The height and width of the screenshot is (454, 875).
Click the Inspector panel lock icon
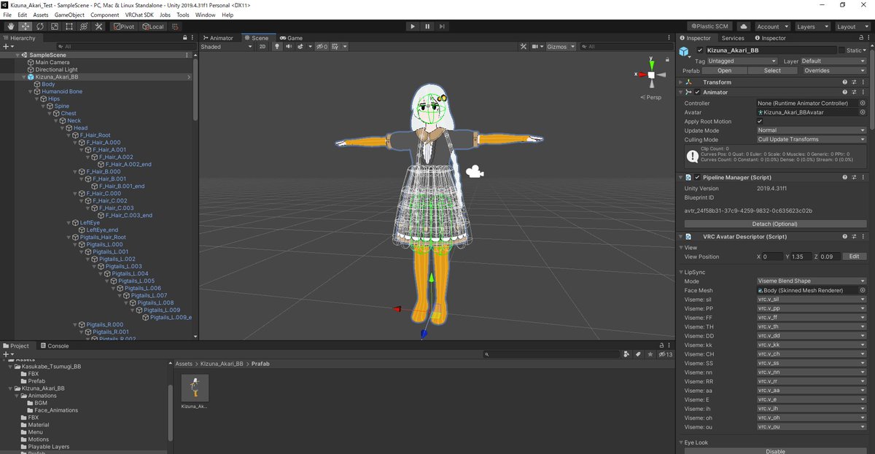pos(860,38)
